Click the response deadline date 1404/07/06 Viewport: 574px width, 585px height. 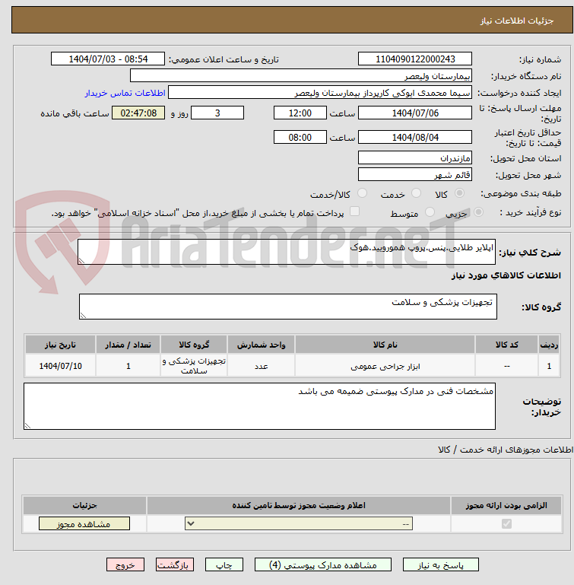(415, 113)
